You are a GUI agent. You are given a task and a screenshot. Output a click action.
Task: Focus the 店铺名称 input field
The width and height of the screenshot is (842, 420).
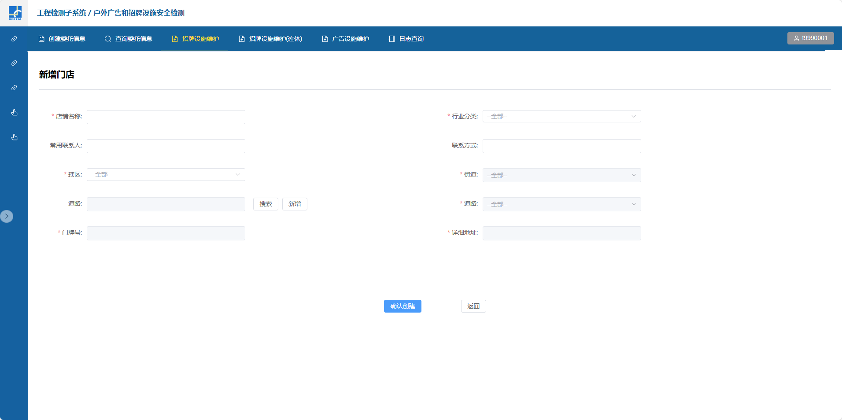(166, 117)
